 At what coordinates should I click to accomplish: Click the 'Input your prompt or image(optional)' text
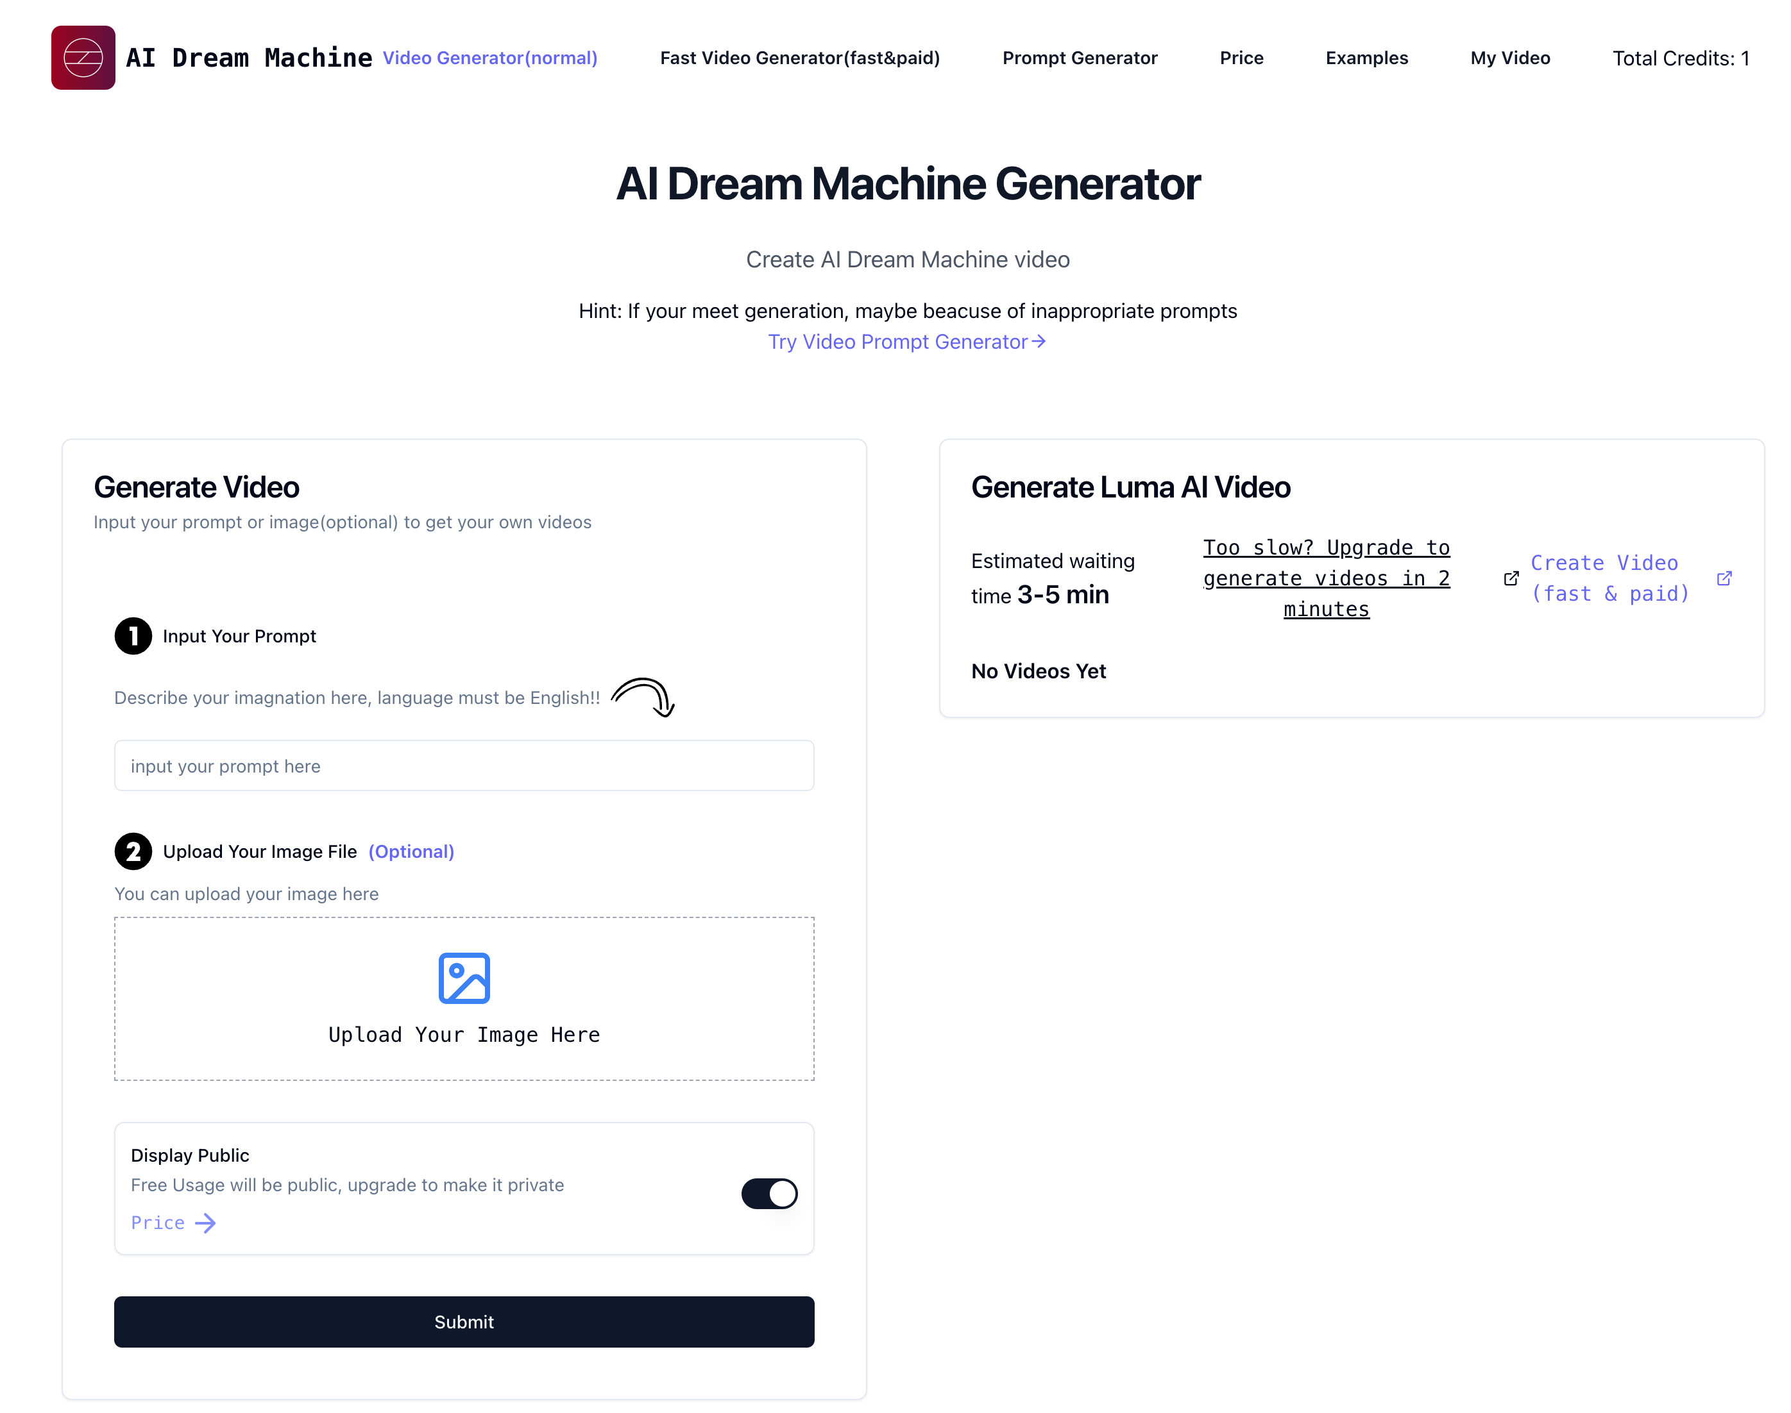click(x=342, y=522)
